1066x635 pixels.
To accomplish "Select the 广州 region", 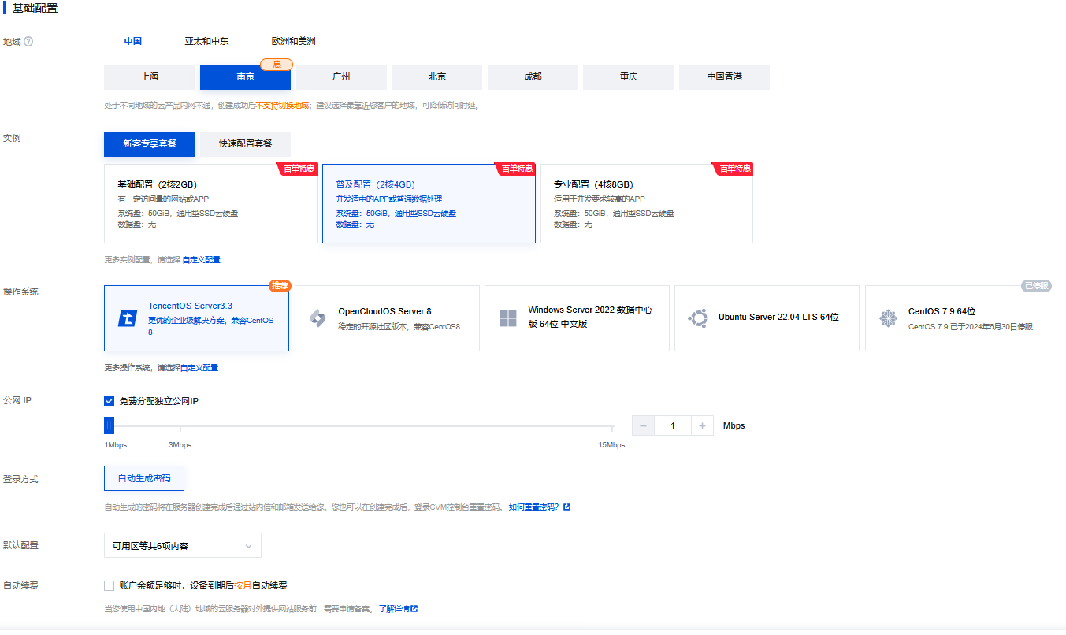I will click(341, 77).
